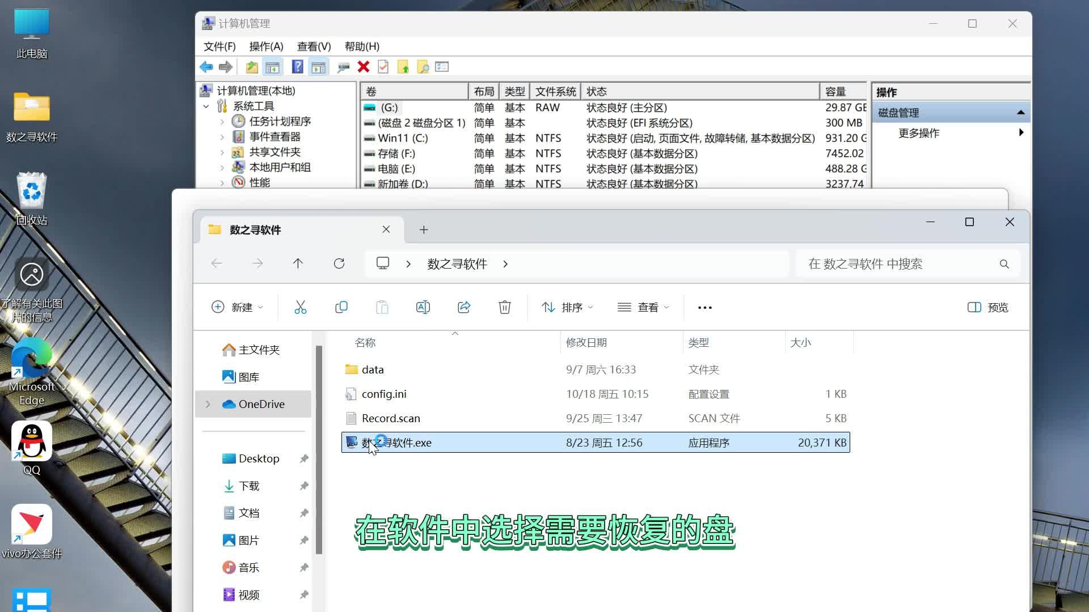Click the Cut scissors icon in Explorer toolbar
1089x612 pixels.
[301, 307]
